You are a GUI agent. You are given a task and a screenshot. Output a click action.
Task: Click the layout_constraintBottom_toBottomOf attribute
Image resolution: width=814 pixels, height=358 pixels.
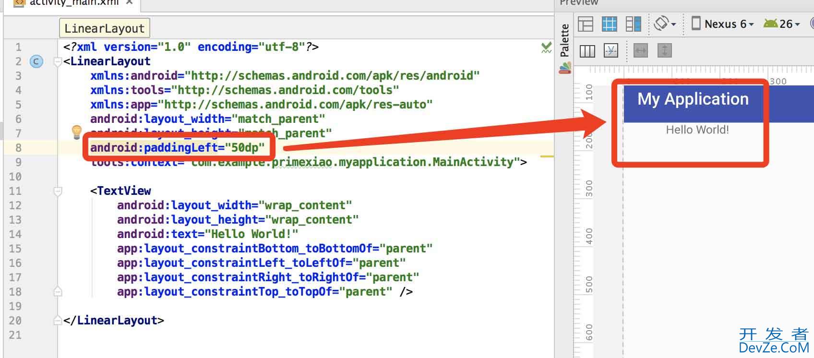point(275,249)
